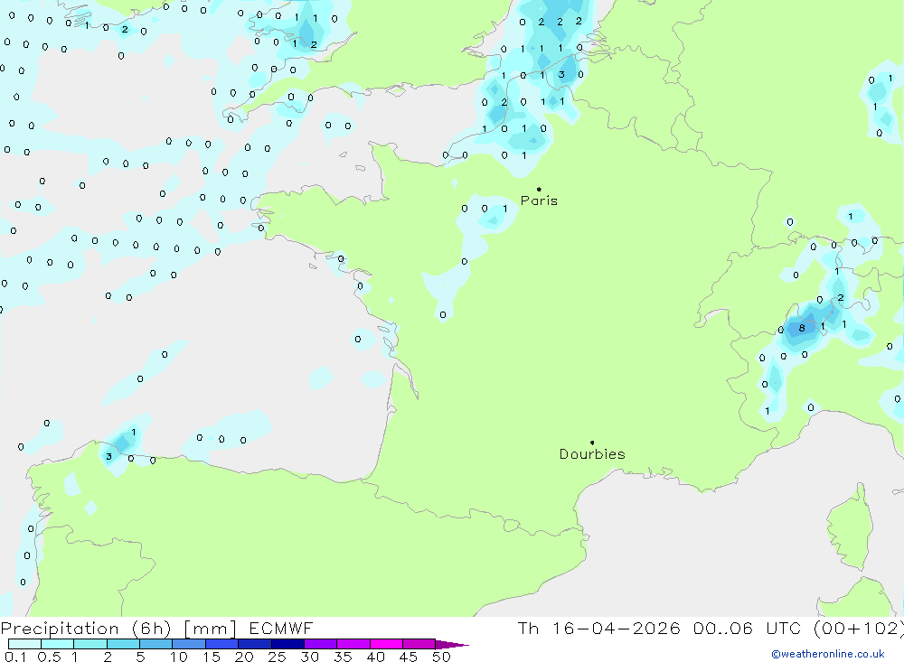The height and width of the screenshot is (662, 904).
Task: Pick the 30–35 mm violet legend swatch
Action: click(x=321, y=644)
